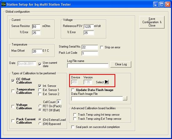
Task: Click the Sense Resistor mOhm field
Action: [36, 26]
